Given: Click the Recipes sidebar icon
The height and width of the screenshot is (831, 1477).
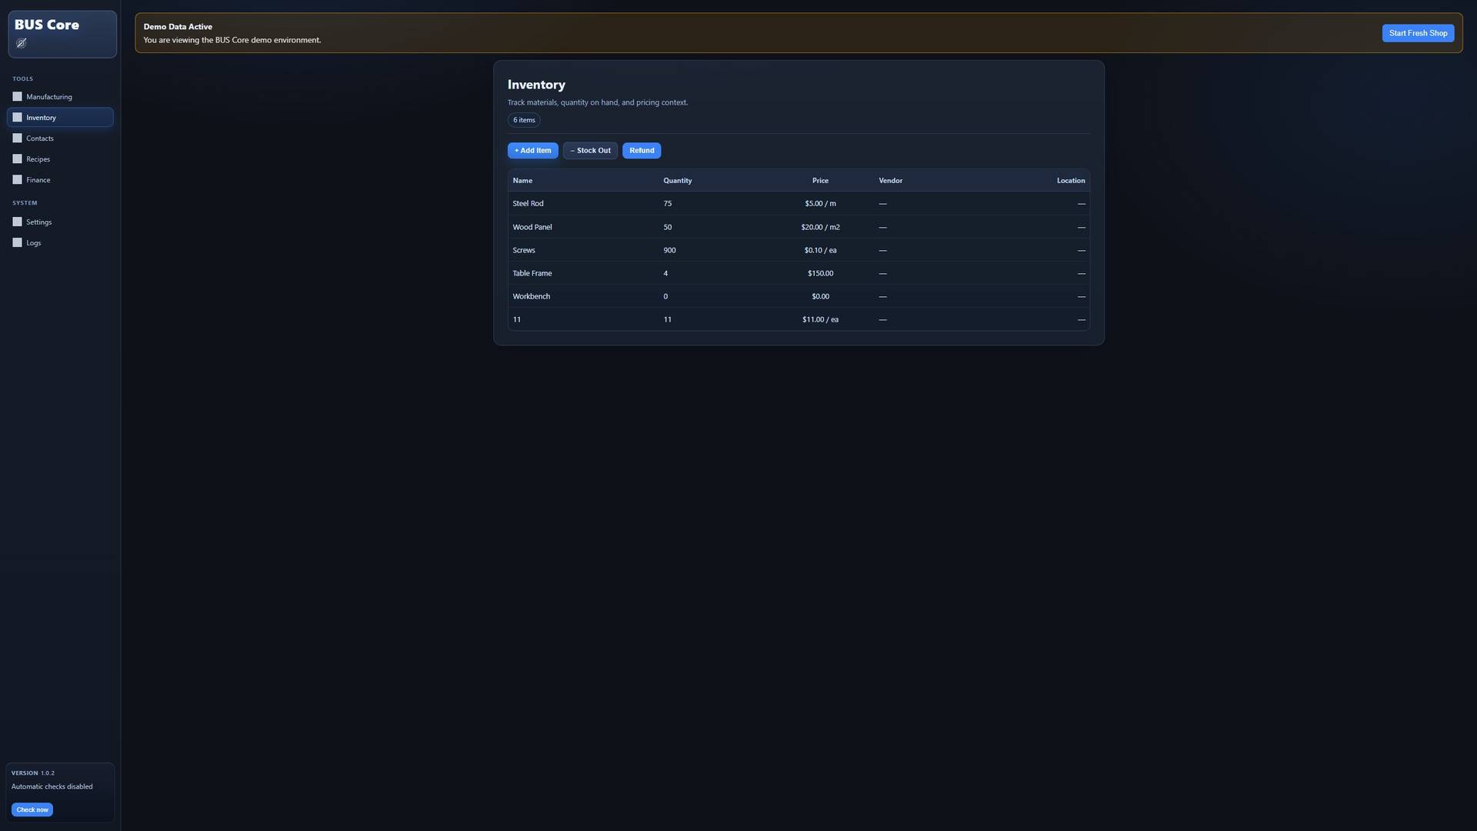Looking at the screenshot, I should coord(17,159).
